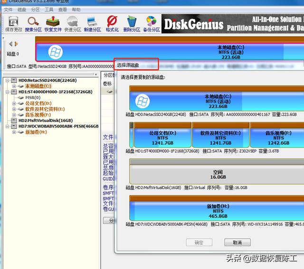The width and height of the screenshot is (304, 269).
Task: Select 公司文档(D:) 1241.7GB partition in dialog
Action: [x=162, y=135]
